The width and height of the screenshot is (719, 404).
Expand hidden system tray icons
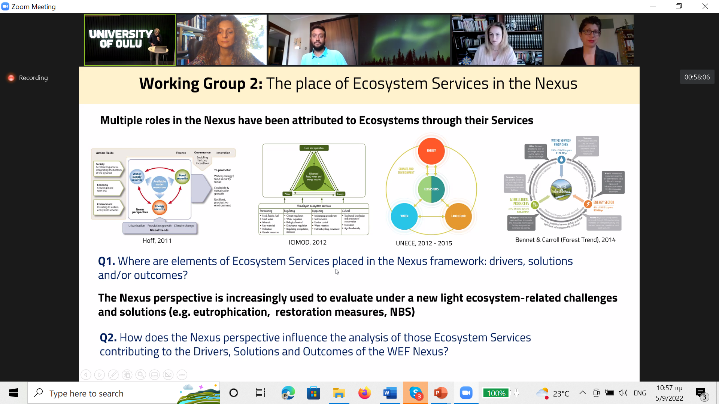582,393
